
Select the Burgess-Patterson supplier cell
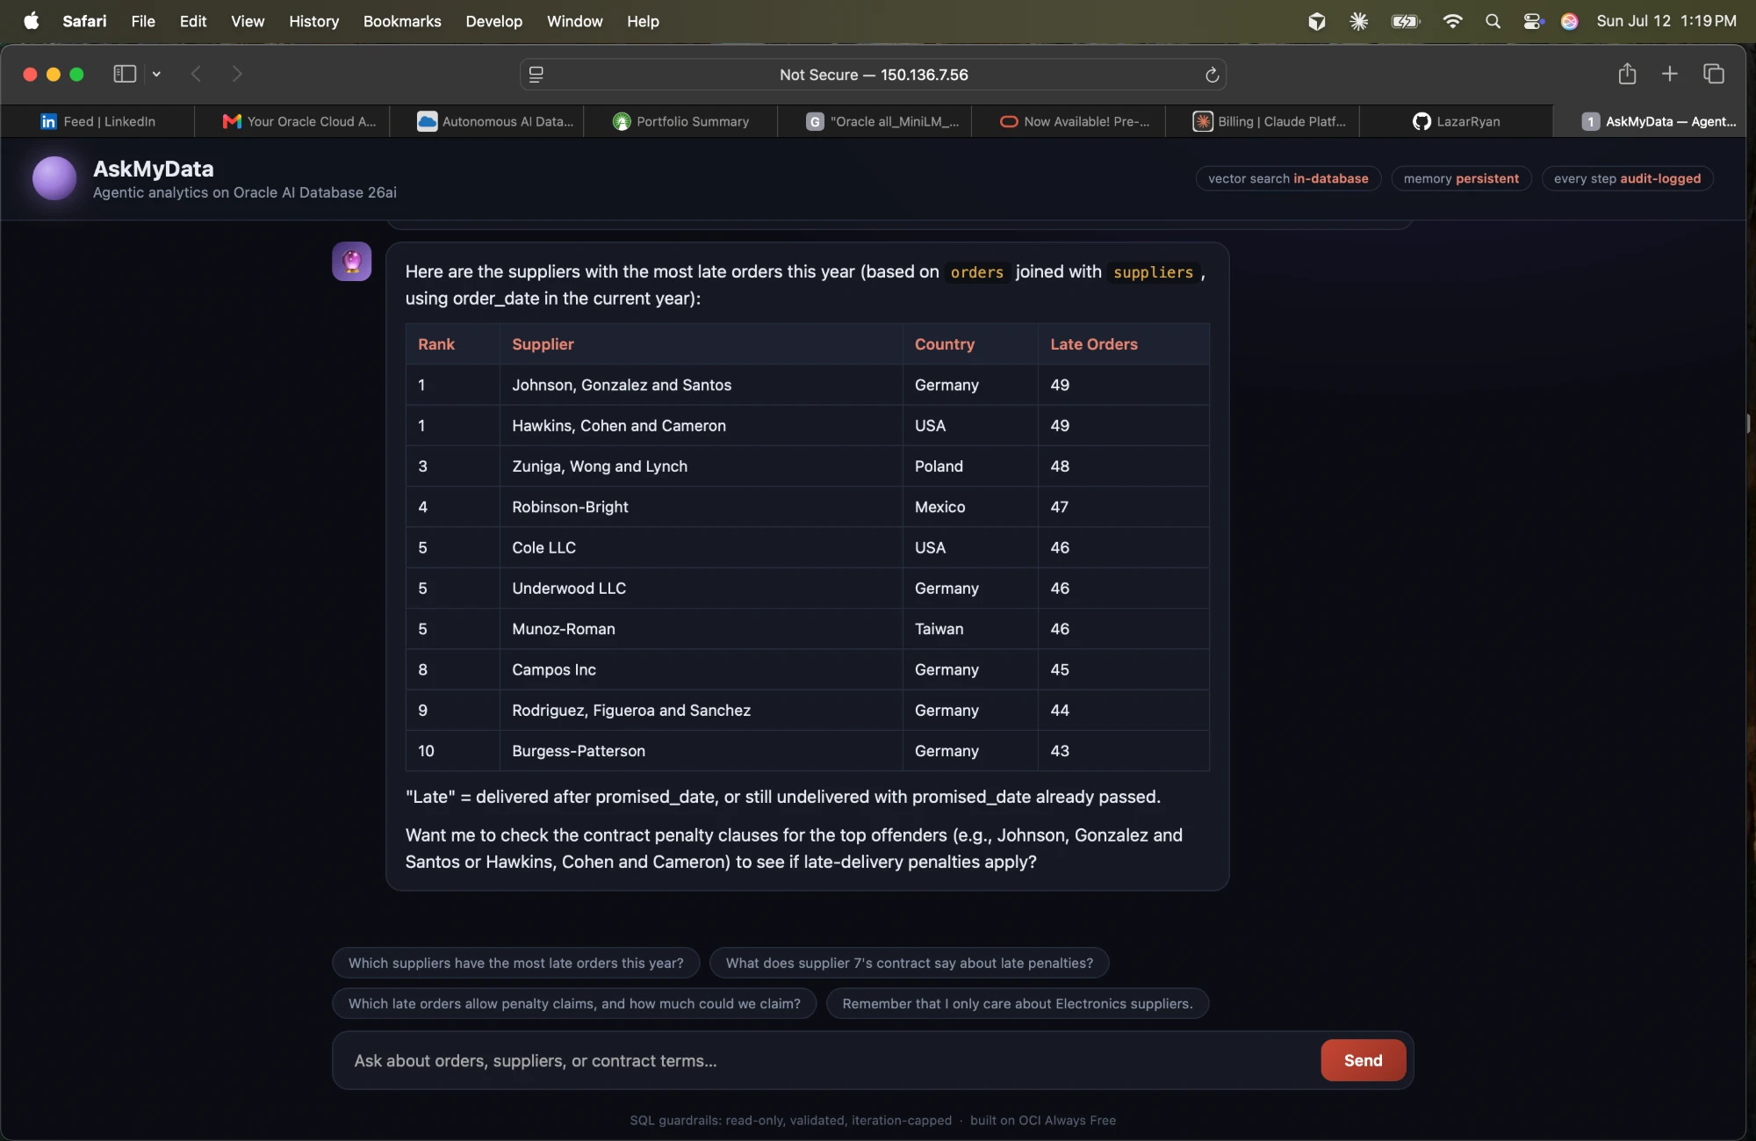click(701, 751)
